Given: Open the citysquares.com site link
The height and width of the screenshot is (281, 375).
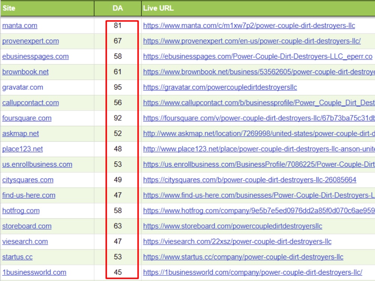Looking at the screenshot, I should point(28,180).
